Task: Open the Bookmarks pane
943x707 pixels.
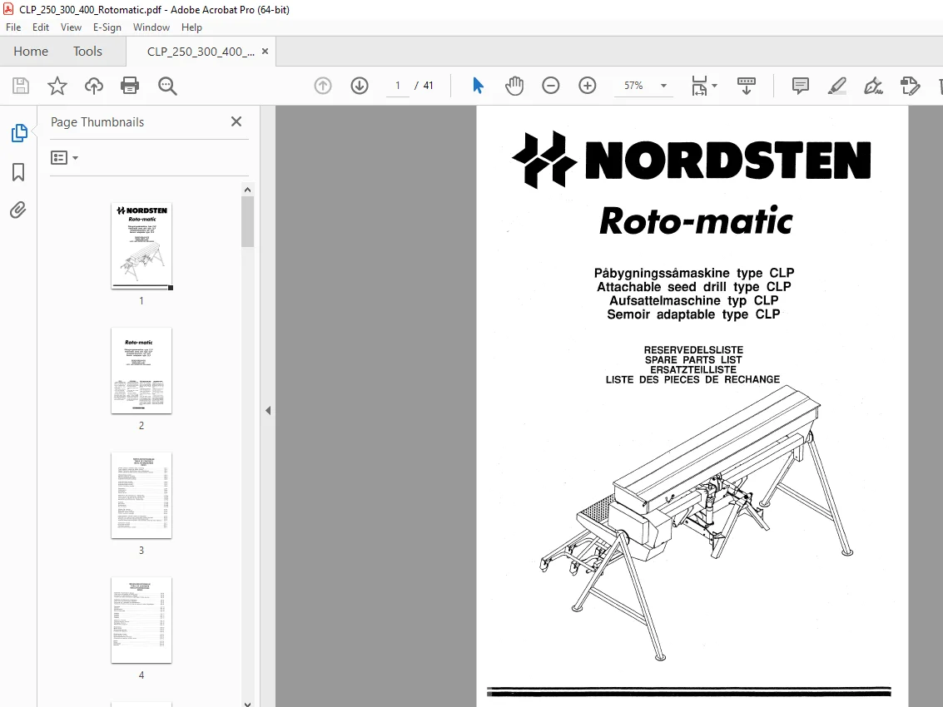Action: pos(18,172)
